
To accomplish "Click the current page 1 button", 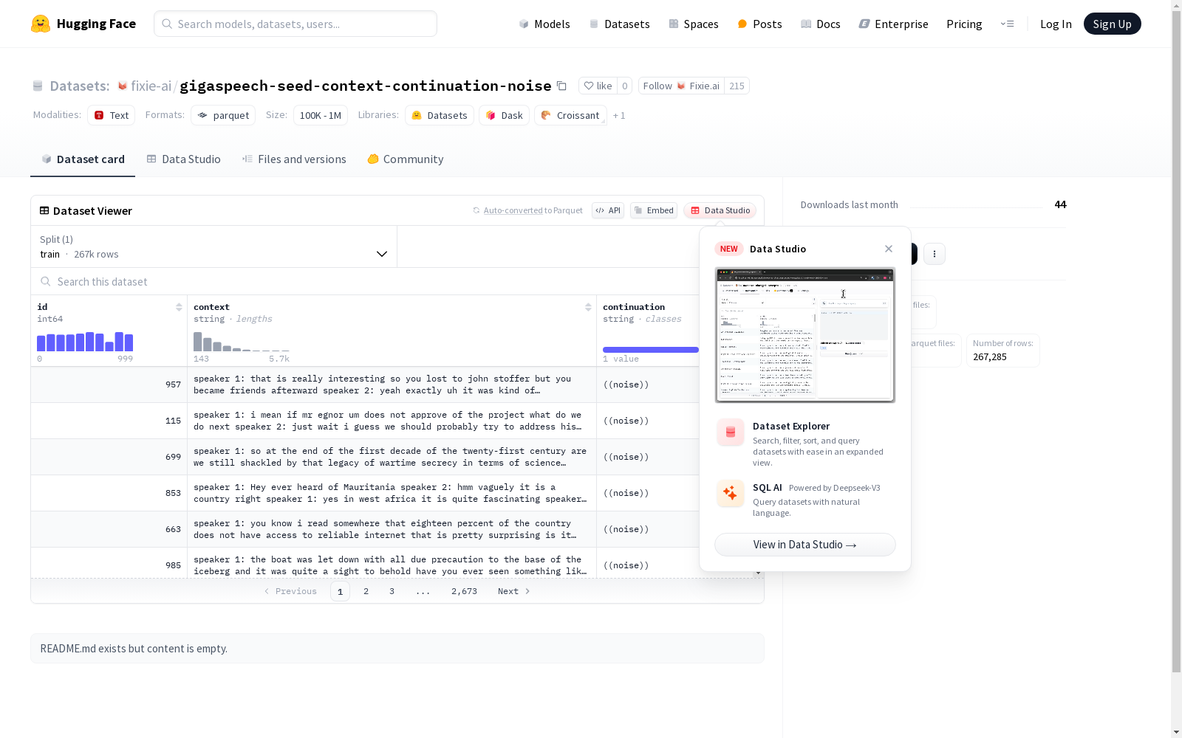I will (x=340, y=591).
